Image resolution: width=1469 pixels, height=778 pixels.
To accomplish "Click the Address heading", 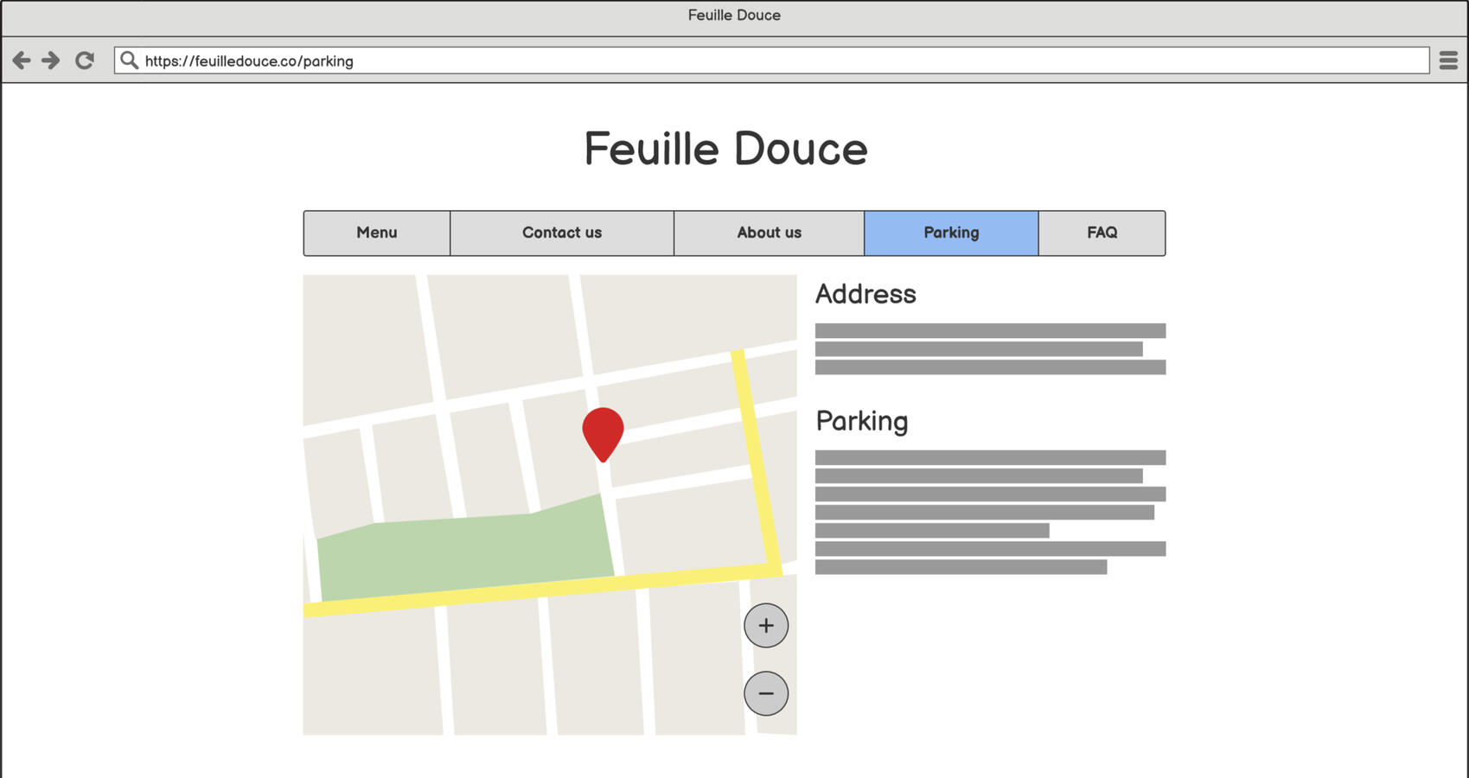I will [865, 294].
